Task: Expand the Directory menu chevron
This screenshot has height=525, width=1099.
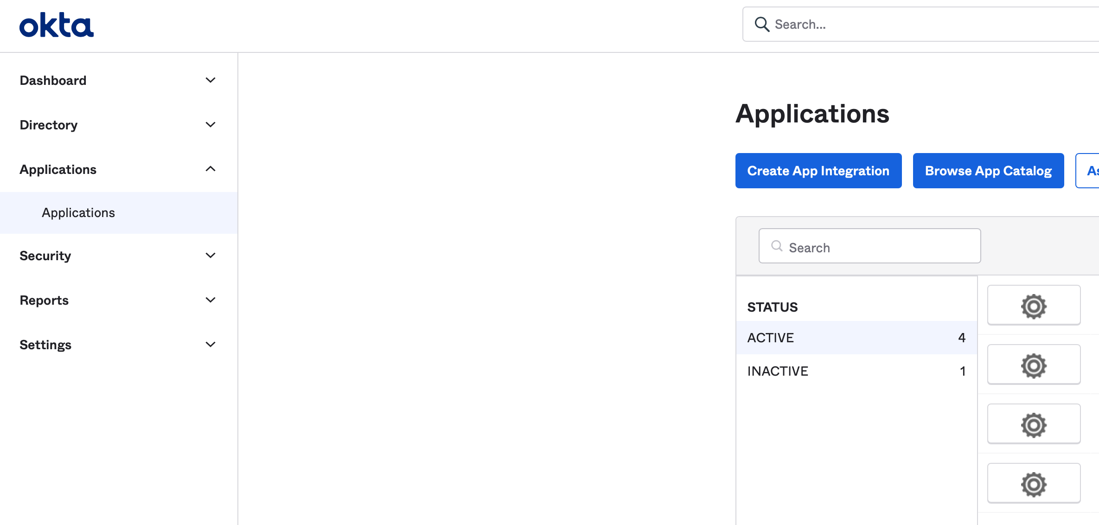Action: pyautogui.click(x=211, y=125)
